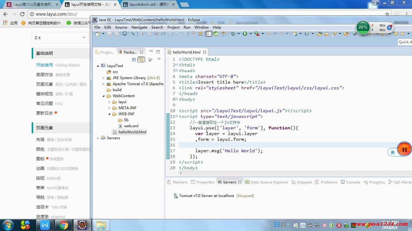412x231 pixels.
Task: Click Windows Start button
Action: pos(8,225)
